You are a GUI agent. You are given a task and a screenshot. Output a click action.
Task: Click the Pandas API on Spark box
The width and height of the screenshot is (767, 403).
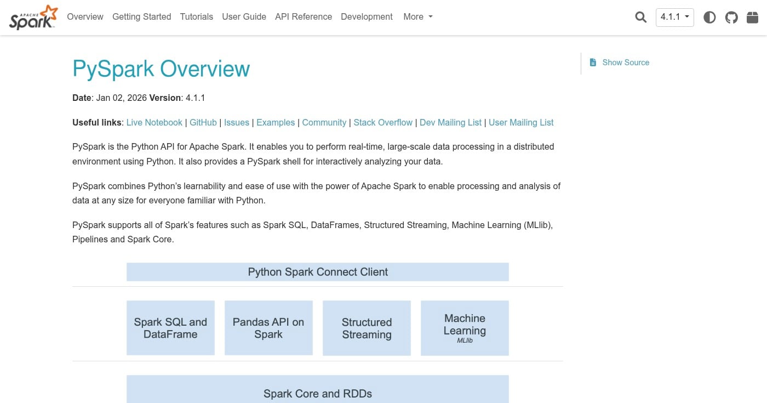click(268, 328)
